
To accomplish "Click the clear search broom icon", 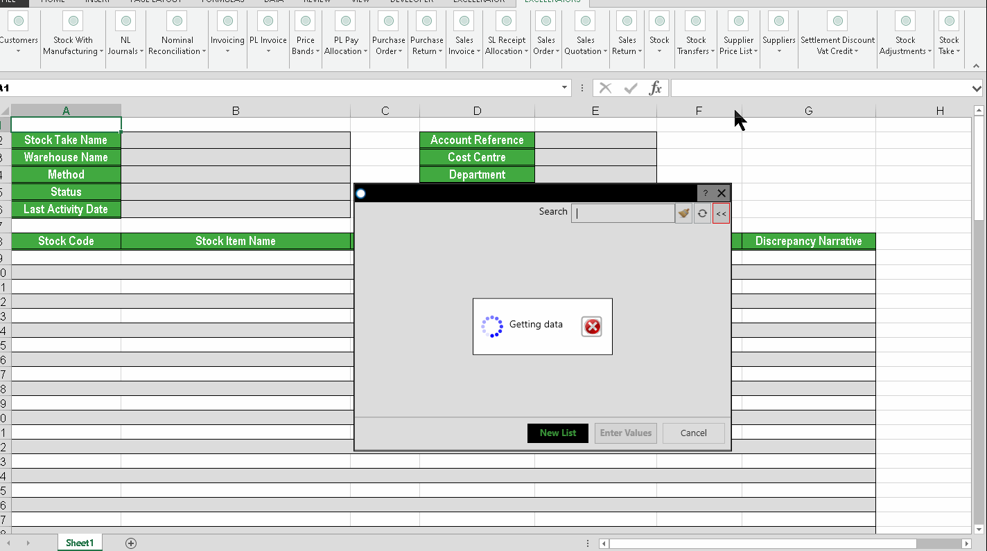I will point(683,213).
